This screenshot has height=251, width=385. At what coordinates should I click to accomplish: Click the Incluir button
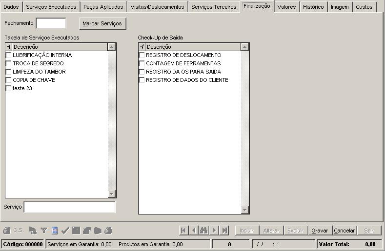tap(246, 231)
